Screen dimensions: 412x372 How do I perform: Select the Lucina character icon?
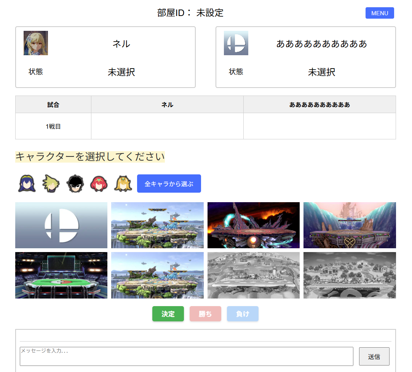27,184
